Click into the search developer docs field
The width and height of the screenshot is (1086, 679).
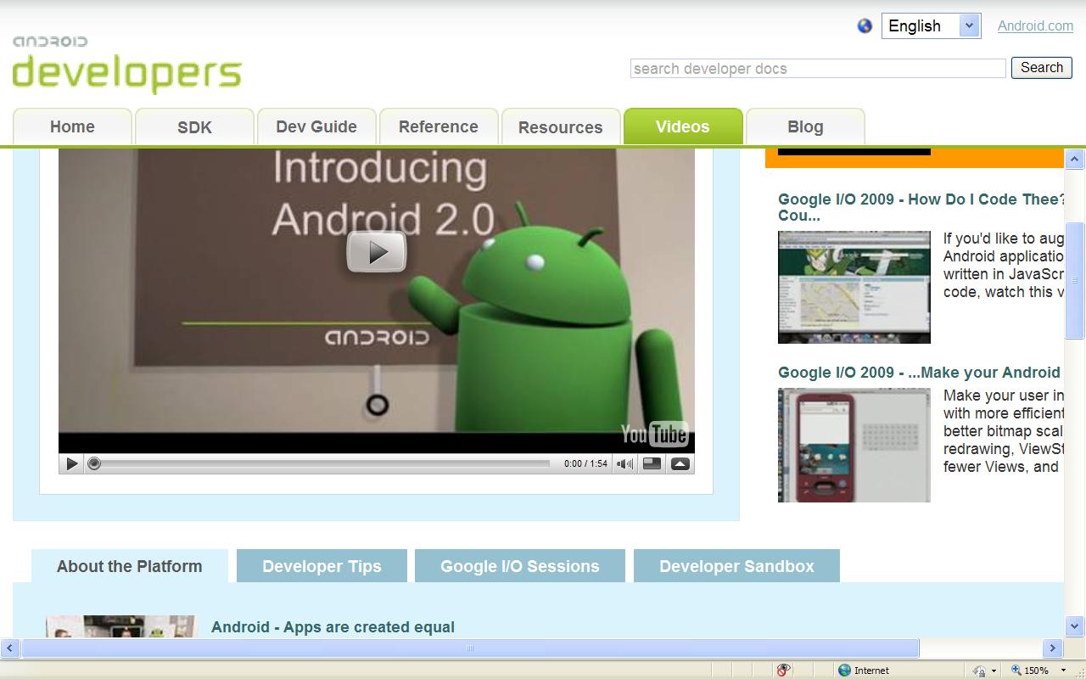click(817, 69)
